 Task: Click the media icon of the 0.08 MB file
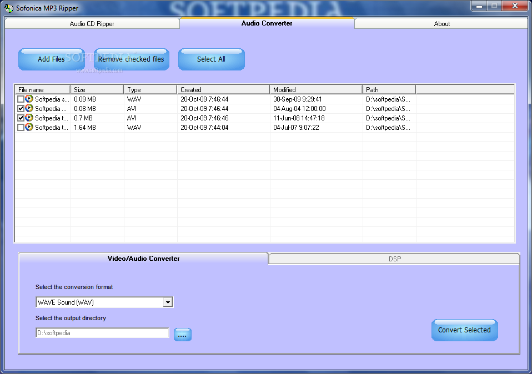click(29, 108)
